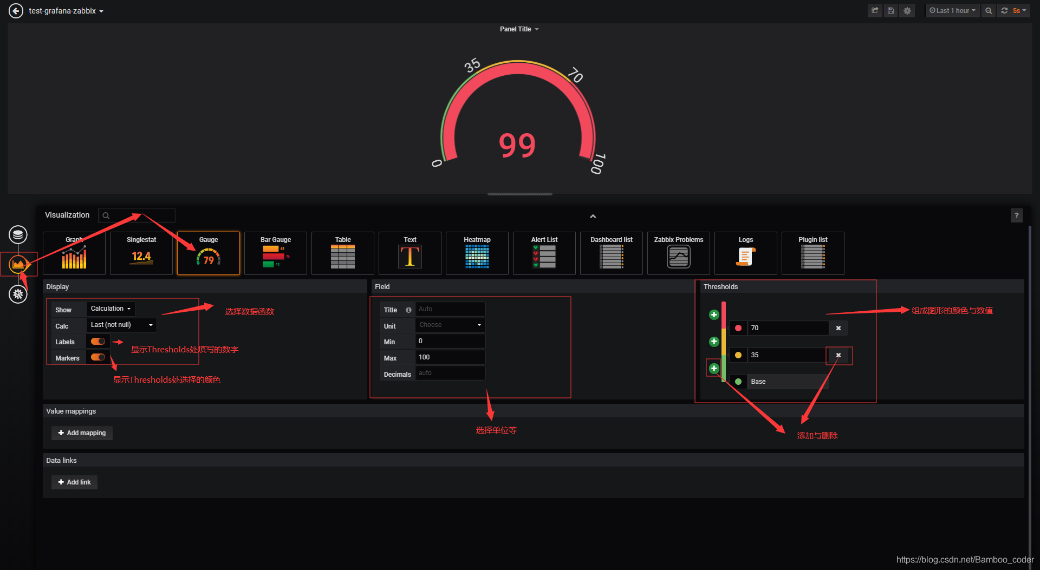The height and width of the screenshot is (570, 1040).
Task: Zoom out time range magnifier icon
Action: (x=989, y=11)
